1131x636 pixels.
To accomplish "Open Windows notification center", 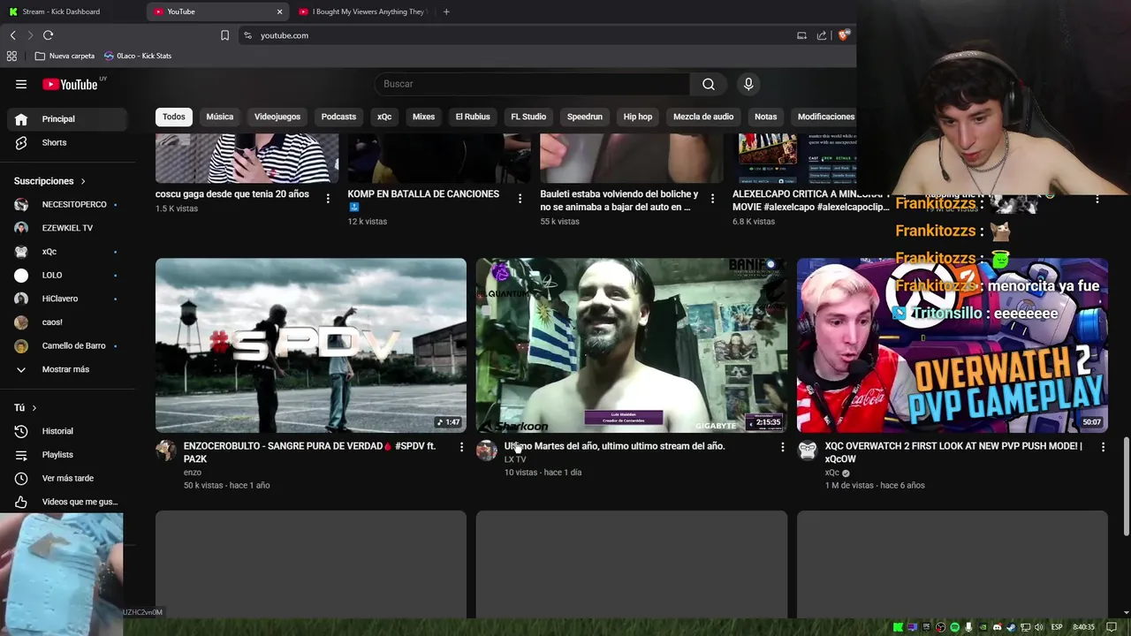I will tap(1112, 627).
